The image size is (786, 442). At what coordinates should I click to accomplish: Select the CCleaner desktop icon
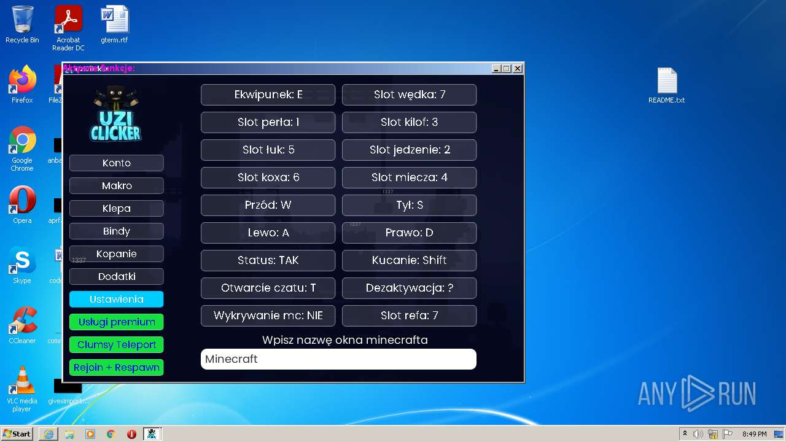pyautogui.click(x=22, y=325)
